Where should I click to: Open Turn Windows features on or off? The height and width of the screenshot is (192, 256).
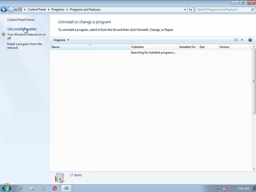[26, 36]
